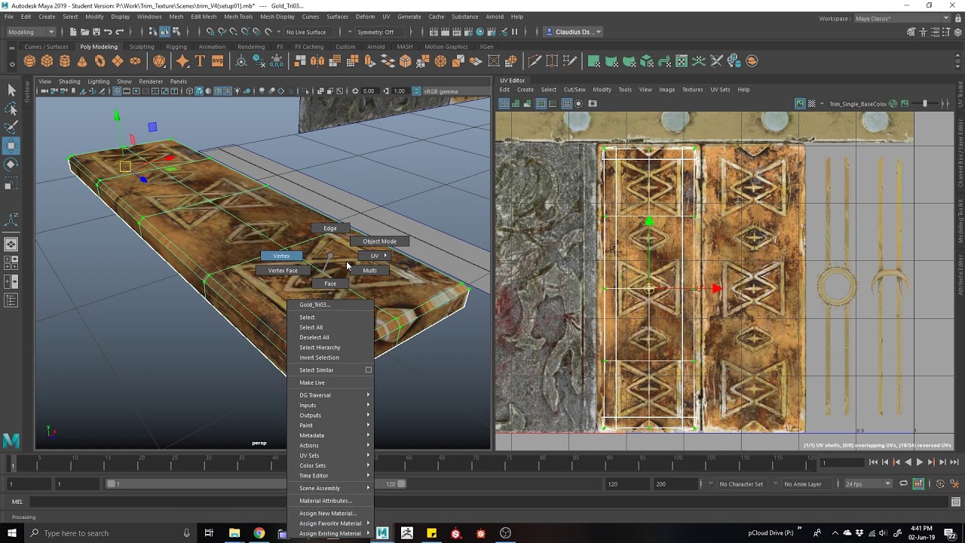The width and height of the screenshot is (965, 543).
Task: Click the Maya logo in the lower left
Action: [11, 440]
